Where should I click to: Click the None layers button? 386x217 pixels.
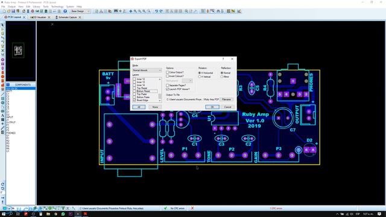pos(155,107)
